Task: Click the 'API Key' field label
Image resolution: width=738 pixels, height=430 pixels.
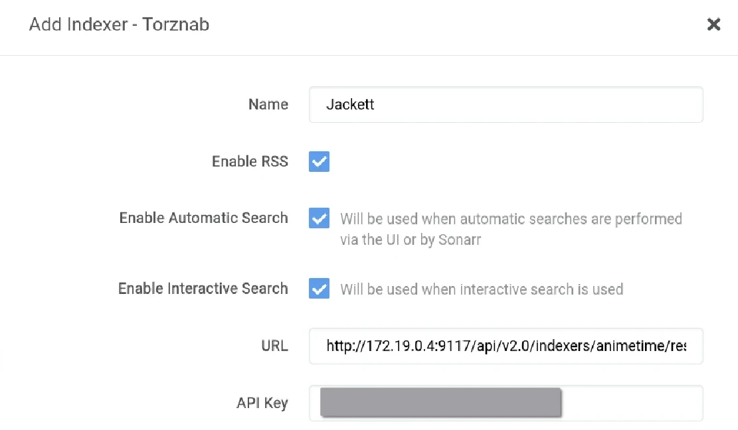Action: 262,403
